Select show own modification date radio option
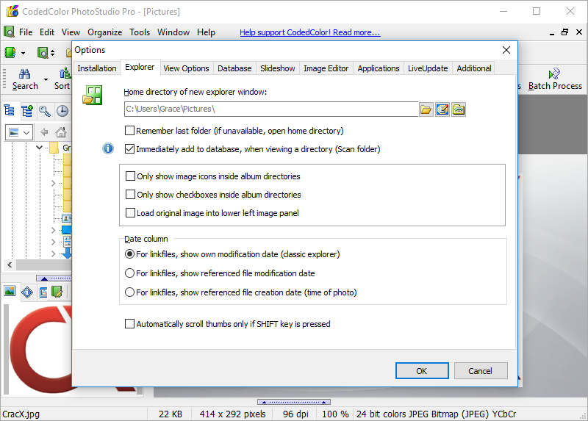588x421 pixels. tap(129, 254)
